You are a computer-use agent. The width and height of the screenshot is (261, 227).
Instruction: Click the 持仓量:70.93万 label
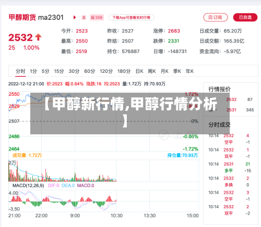pos(183,155)
